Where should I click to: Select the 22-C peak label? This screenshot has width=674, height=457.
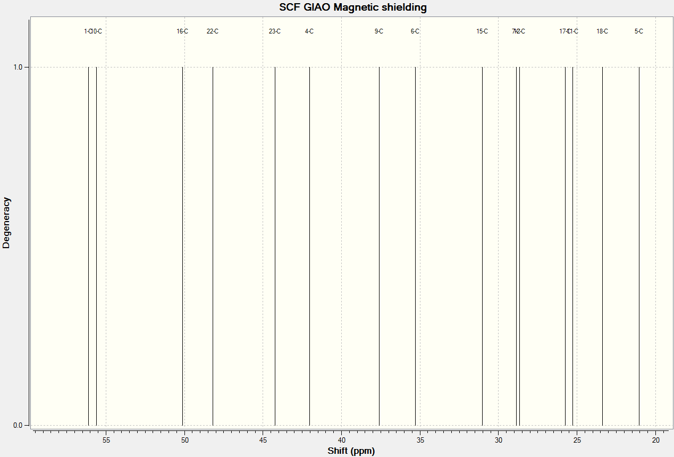tap(213, 31)
